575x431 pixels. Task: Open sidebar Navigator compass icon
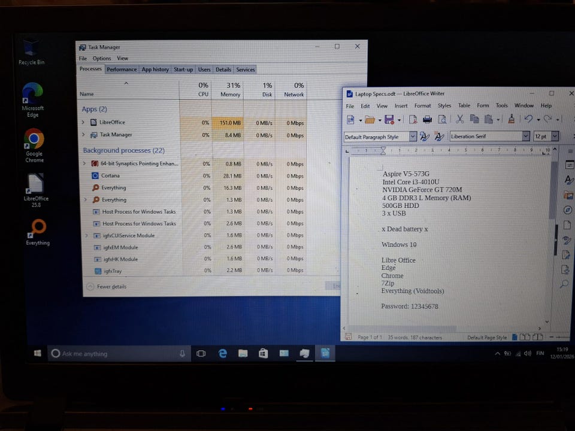tap(568, 210)
